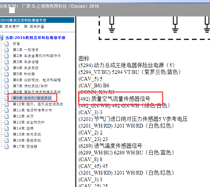Open the 前言 chapter
The width and height of the screenshot is (210, 187).
pos(16,44)
